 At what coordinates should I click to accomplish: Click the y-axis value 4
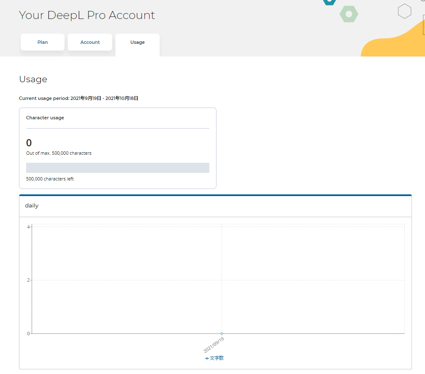pos(28,227)
